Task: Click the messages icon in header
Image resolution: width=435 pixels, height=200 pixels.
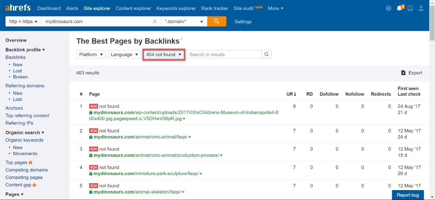Action: point(410,8)
